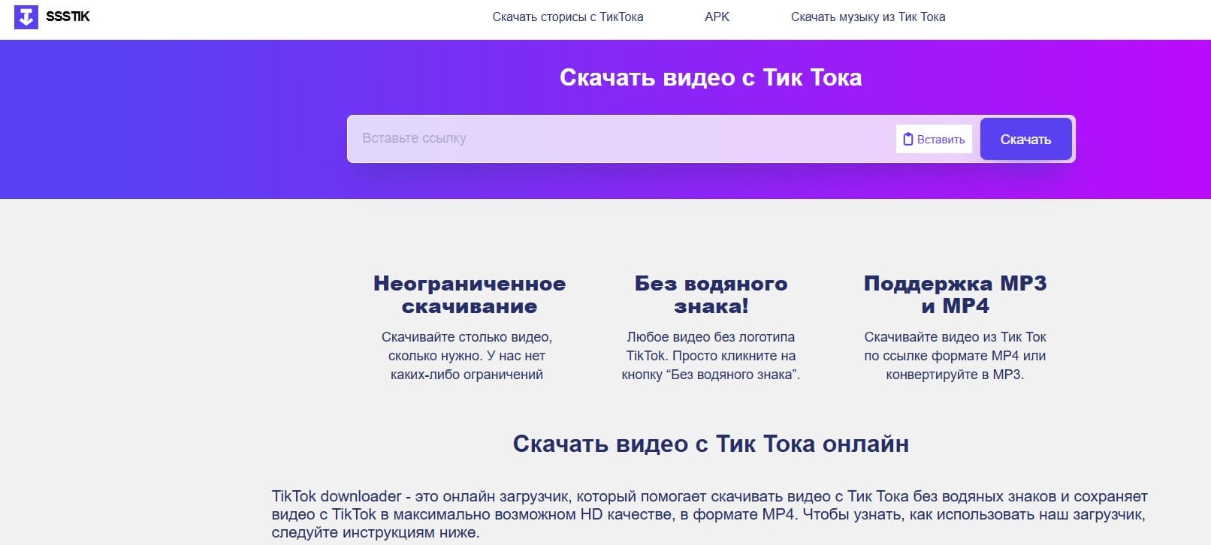
Task: Click the Поддержка MP3 и MP4 heading
Action: click(955, 294)
